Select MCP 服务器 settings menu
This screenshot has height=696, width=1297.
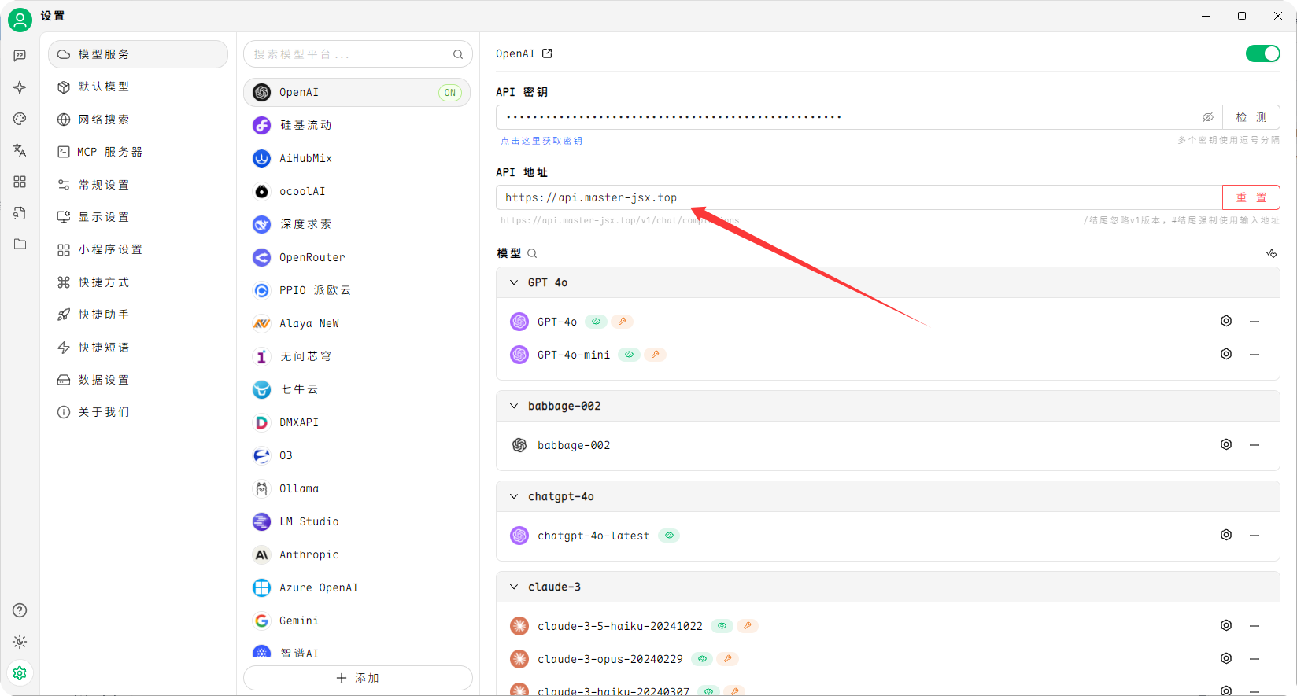138,152
